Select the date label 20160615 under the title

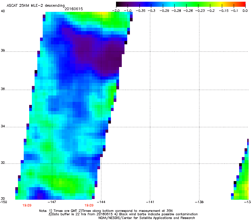(74, 9)
